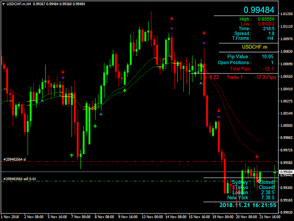
Task: Click the 7 Nov 00:00 time label
Action: (x=81, y=217)
